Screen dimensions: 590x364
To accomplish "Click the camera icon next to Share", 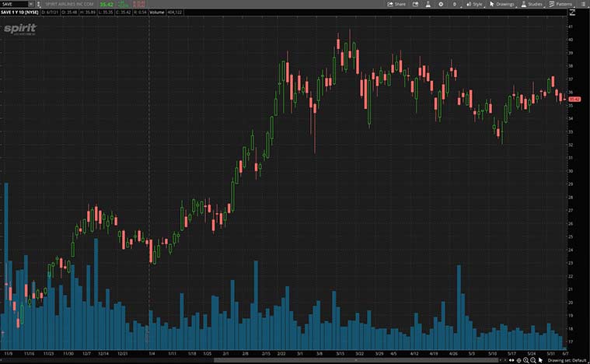I will [x=414, y=4].
